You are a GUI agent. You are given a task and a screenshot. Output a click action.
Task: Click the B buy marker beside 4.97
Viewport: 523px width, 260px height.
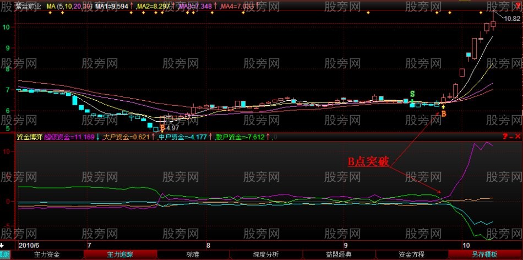162,127
